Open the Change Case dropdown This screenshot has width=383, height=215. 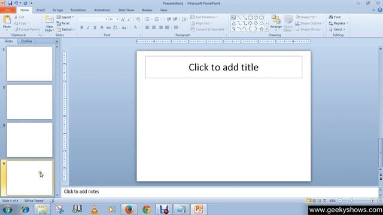(x=125, y=27)
